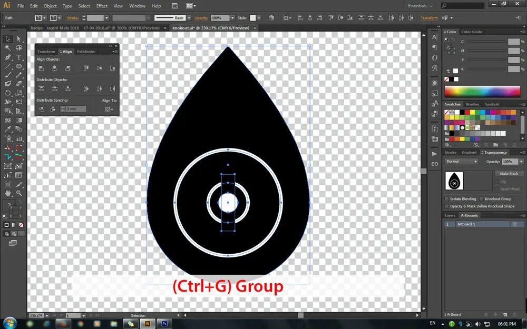This screenshot has width=527, height=329.
Task: Expand the stroke weight dropdown in Control bar
Action: point(106,17)
